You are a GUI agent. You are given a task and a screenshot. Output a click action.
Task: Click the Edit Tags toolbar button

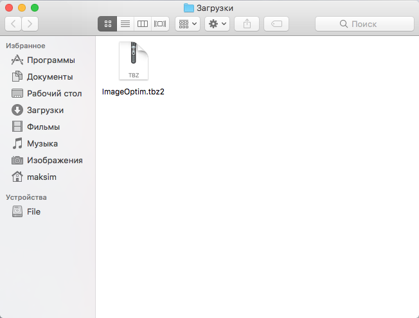pyautogui.click(x=276, y=24)
